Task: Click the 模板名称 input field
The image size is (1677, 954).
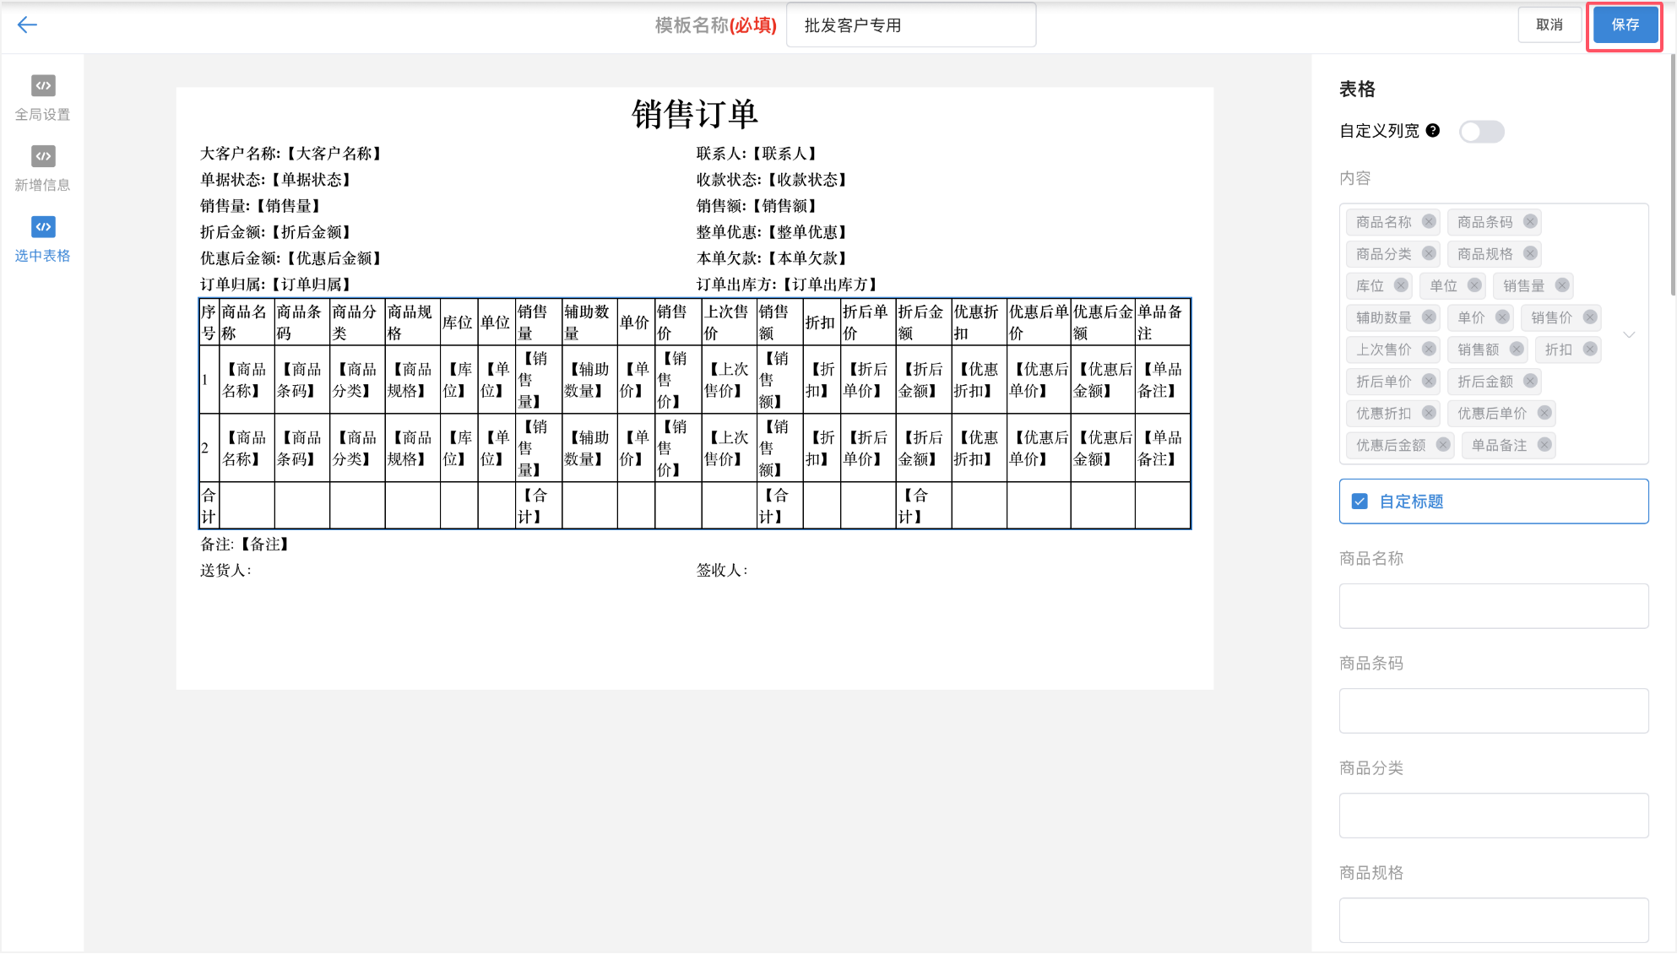Action: [910, 25]
